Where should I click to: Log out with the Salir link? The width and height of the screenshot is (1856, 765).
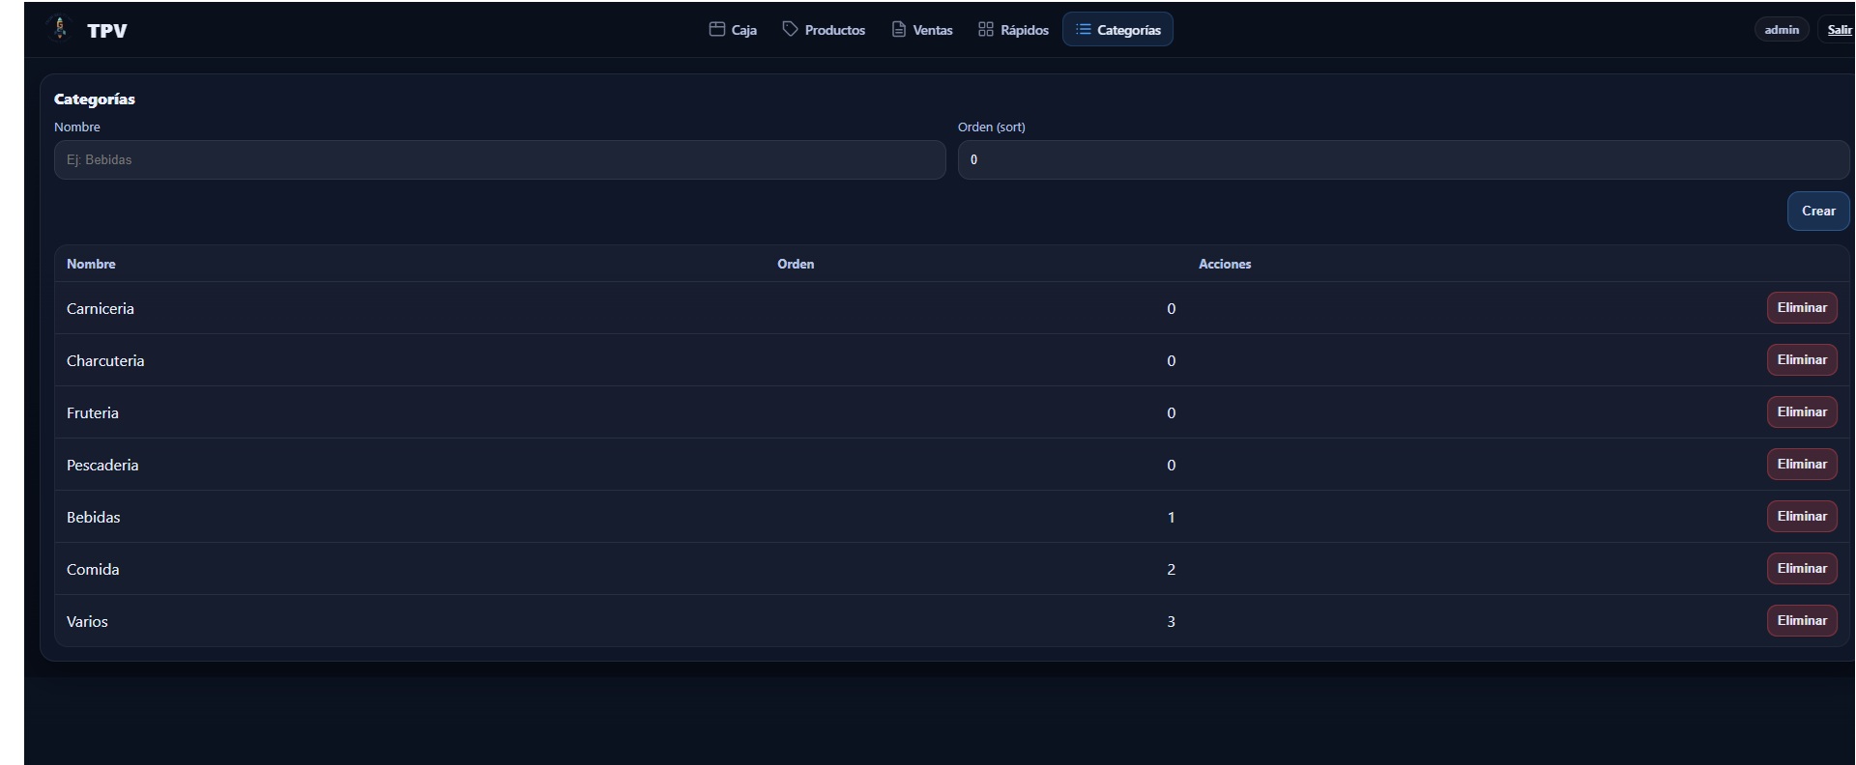coord(1839,30)
